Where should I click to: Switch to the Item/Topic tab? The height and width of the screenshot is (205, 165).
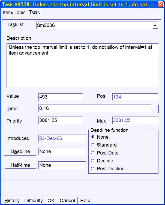pos(14,13)
